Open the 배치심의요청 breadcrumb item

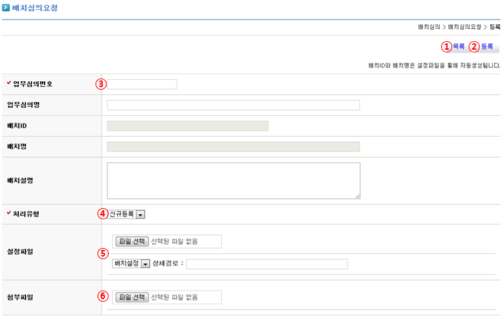(x=465, y=27)
